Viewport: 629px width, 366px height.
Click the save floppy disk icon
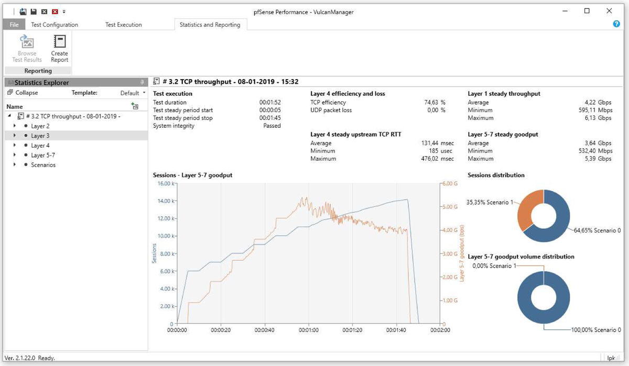[34, 11]
